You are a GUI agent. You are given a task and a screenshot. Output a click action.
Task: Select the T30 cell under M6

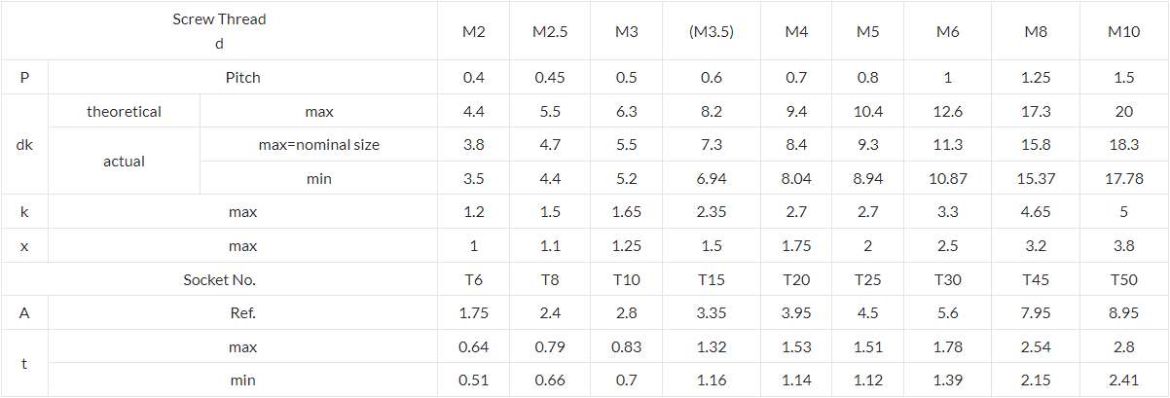click(x=948, y=280)
